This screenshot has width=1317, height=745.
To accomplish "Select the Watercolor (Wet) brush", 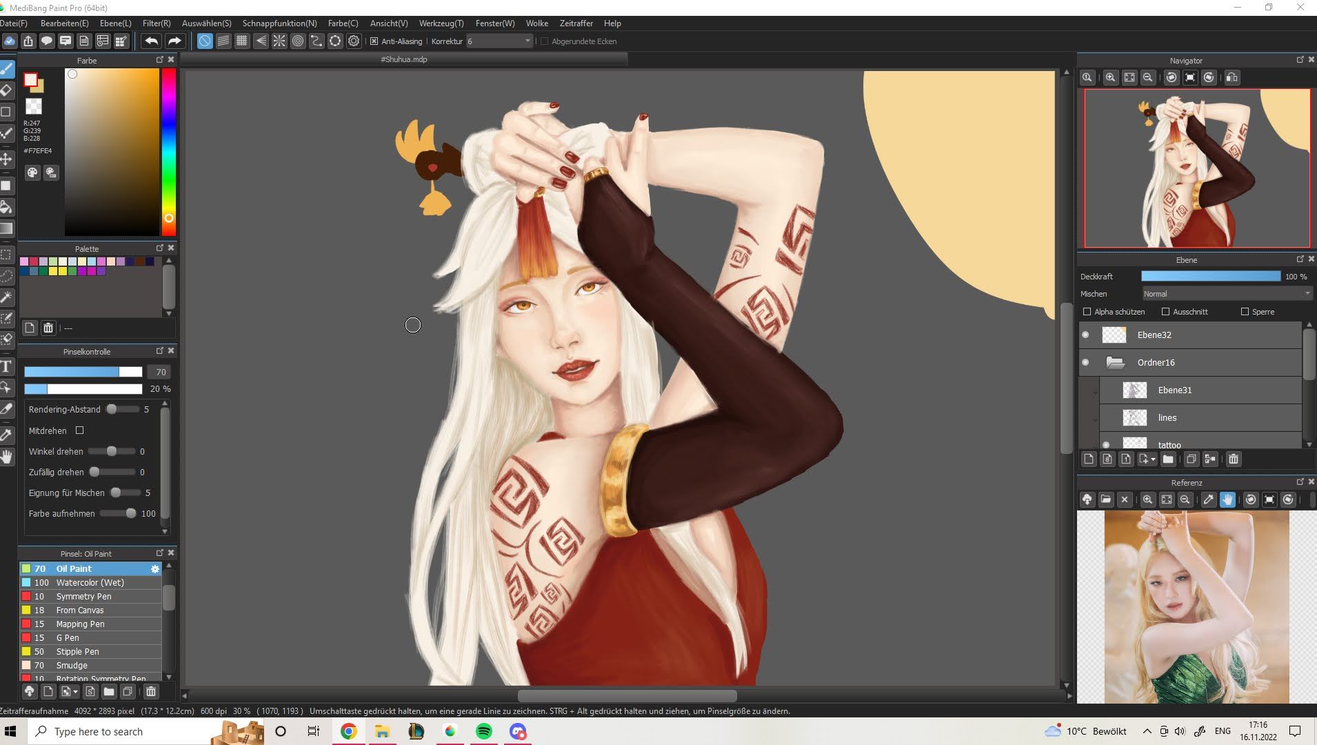I will click(88, 582).
